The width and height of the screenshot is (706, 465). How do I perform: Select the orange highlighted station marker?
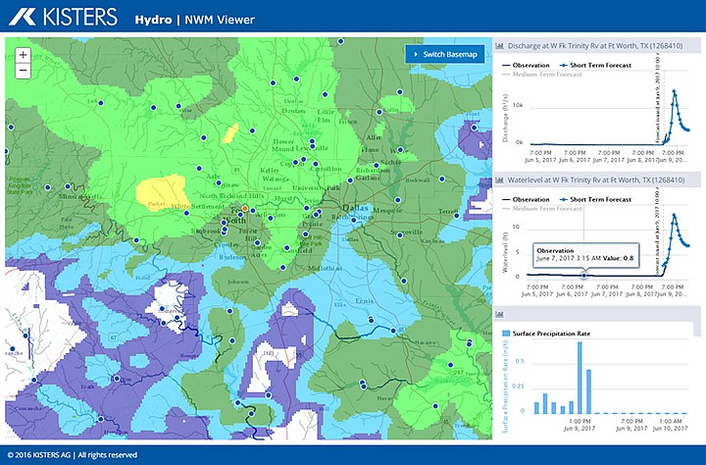(244, 209)
